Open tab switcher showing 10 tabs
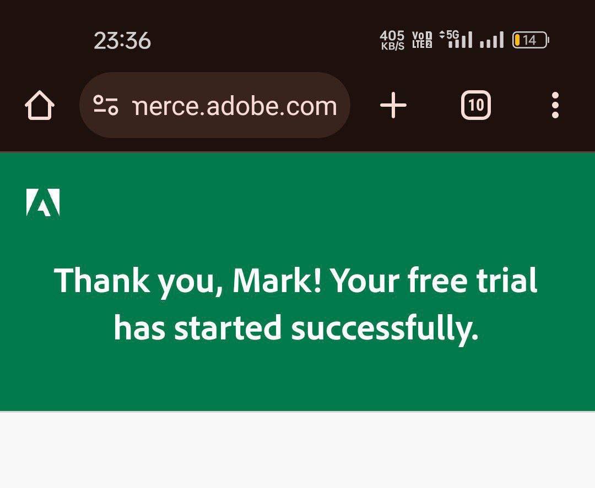This screenshot has width=595, height=488. pos(476,105)
